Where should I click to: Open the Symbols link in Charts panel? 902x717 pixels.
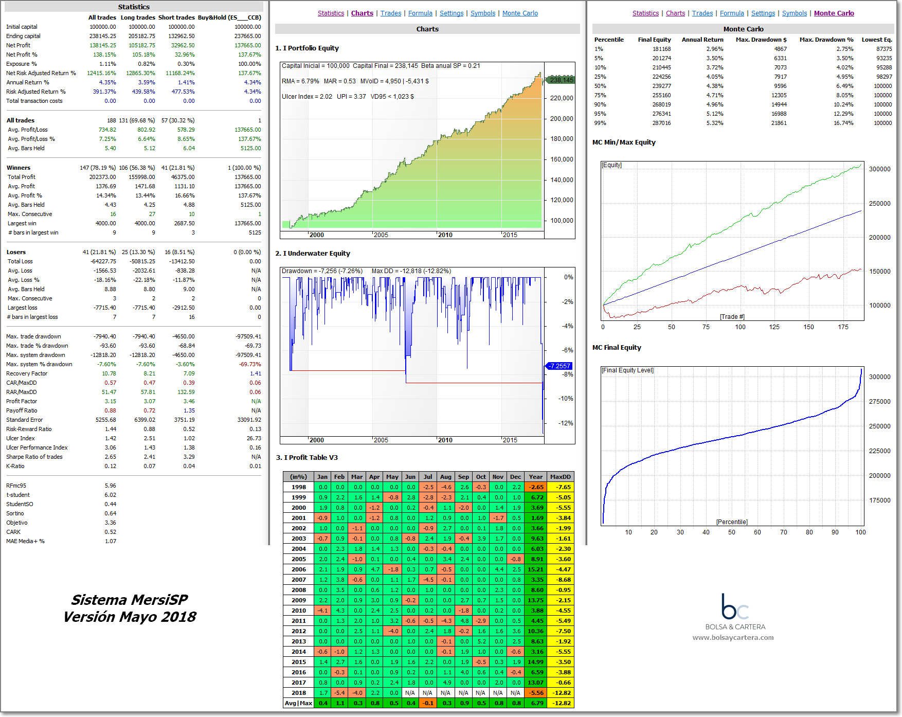click(483, 13)
